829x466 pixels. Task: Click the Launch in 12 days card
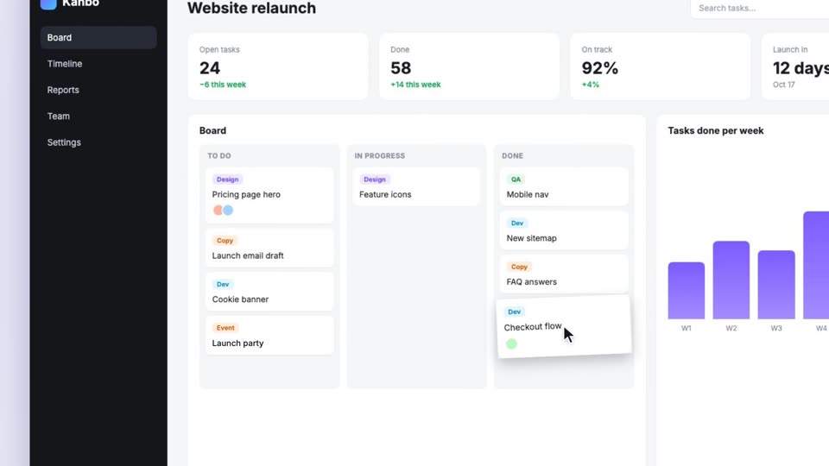point(795,66)
